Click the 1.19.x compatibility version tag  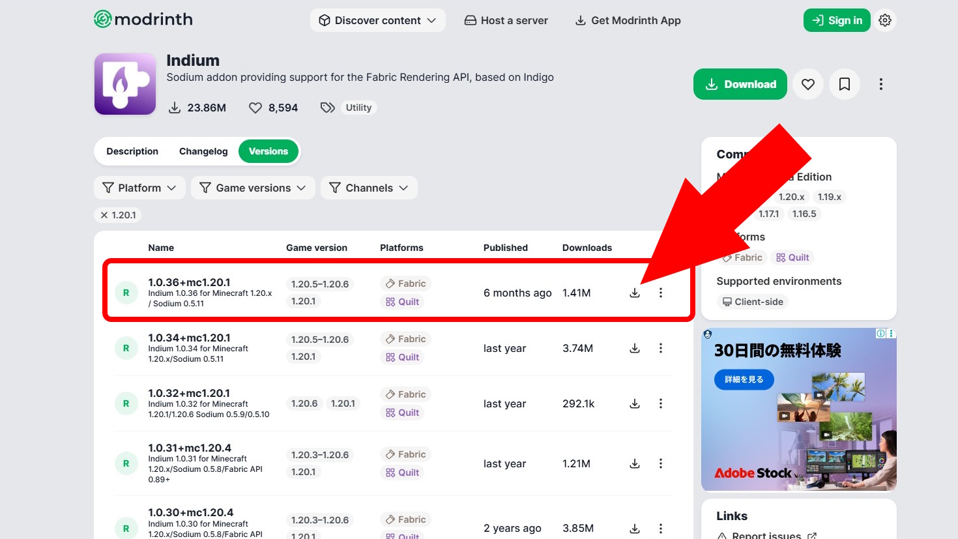830,197
